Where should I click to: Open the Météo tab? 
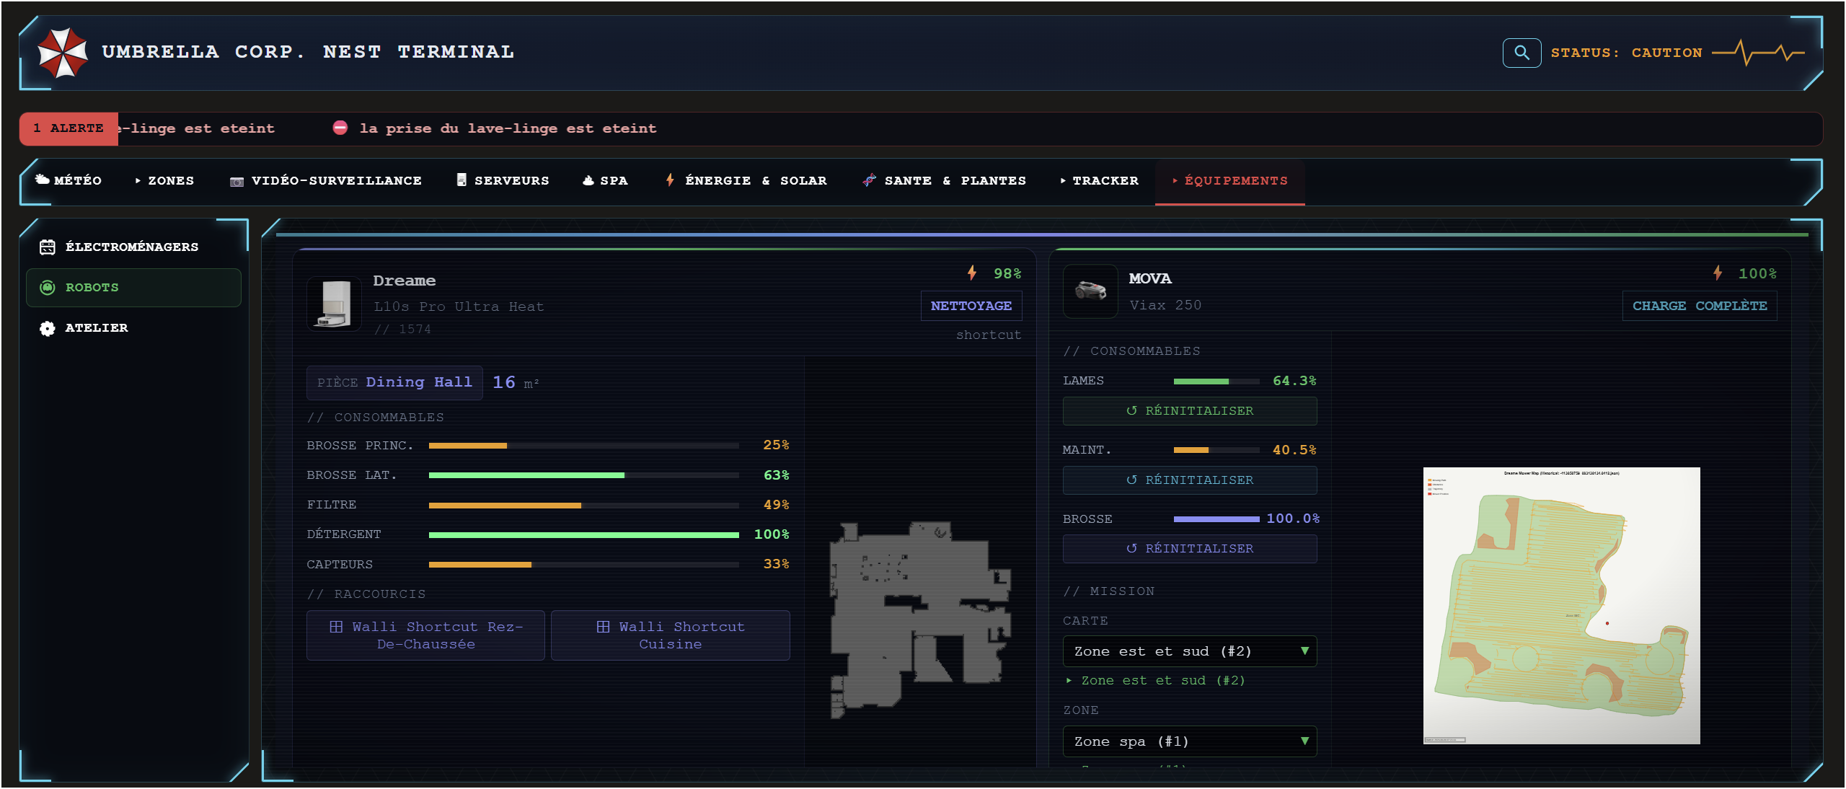tap(69, 180)
